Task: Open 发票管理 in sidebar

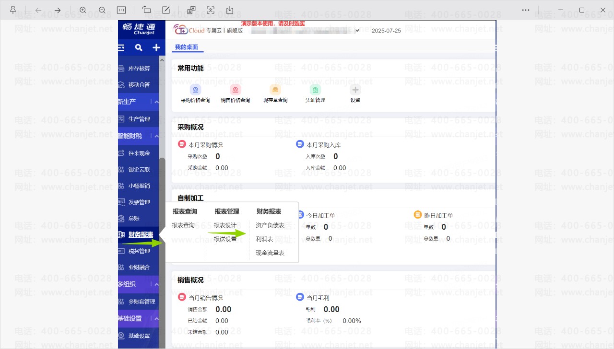Action: [139, 202]
